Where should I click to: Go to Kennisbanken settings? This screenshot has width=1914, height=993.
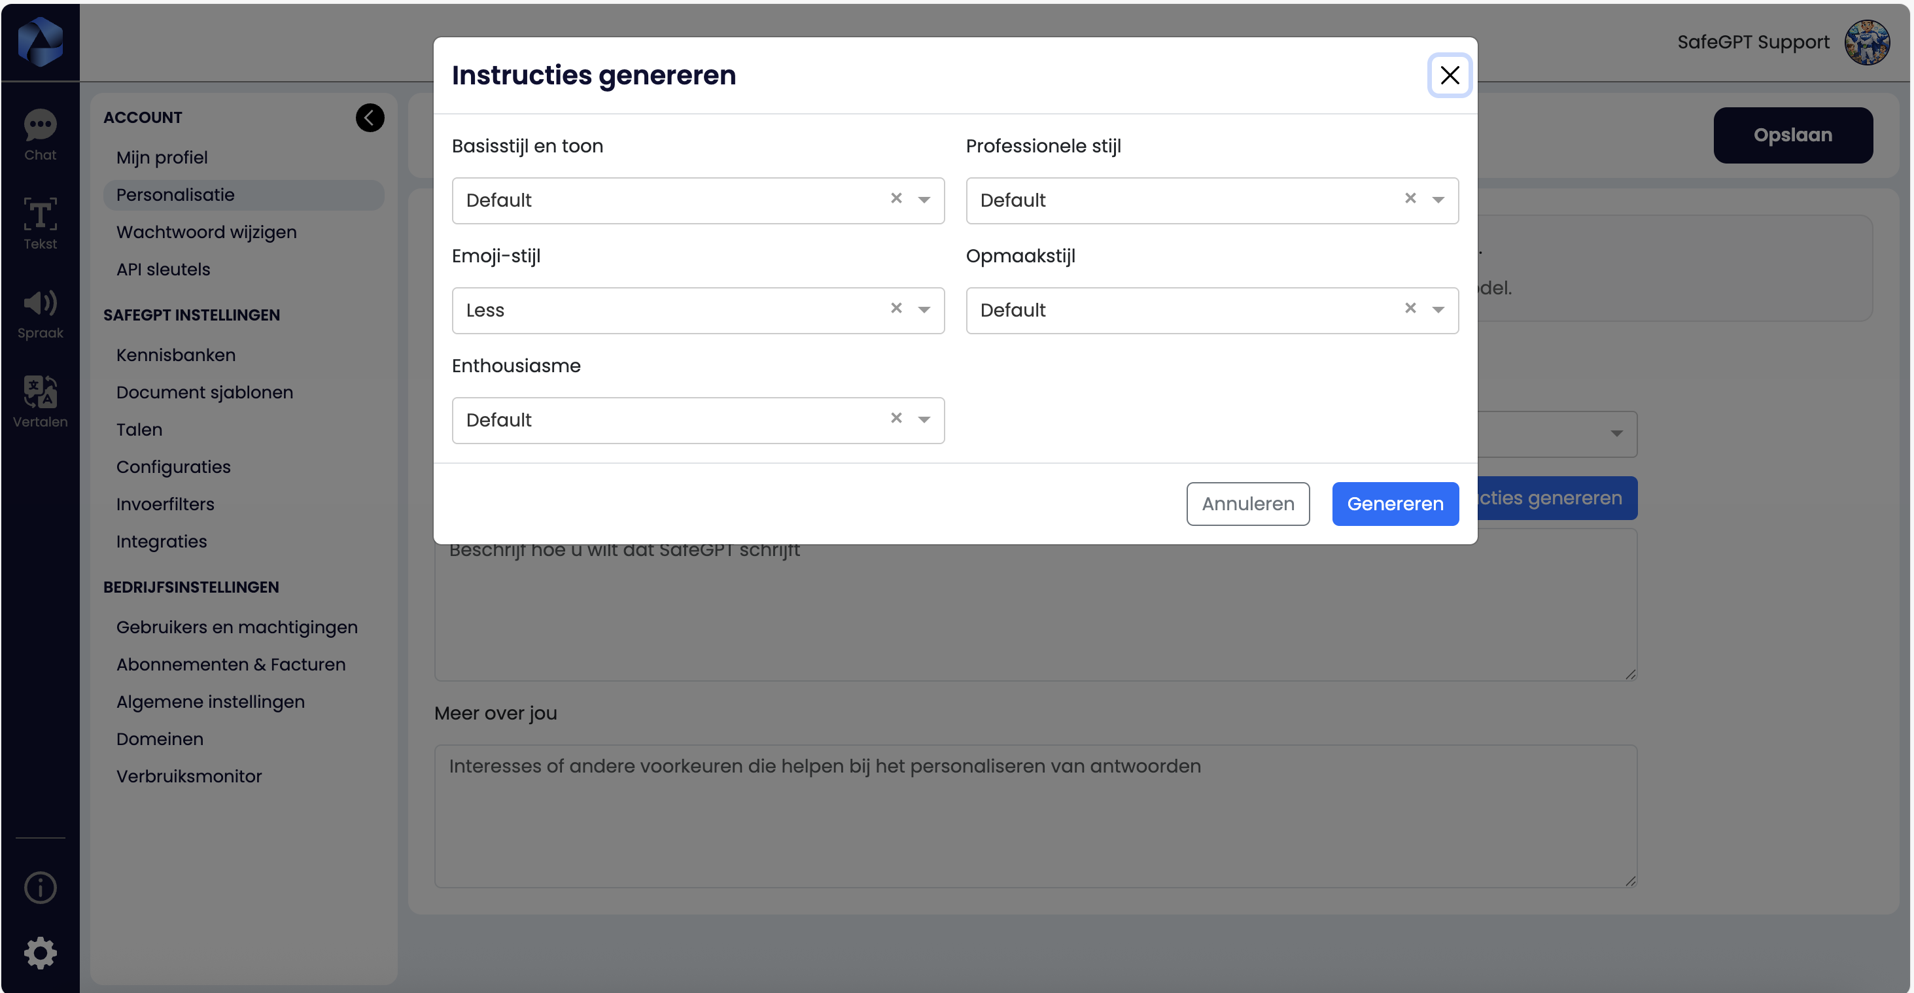point(175,355)
